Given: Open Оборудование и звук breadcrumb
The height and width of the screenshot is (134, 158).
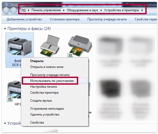Looking at the screenshot, I should 82,10.
